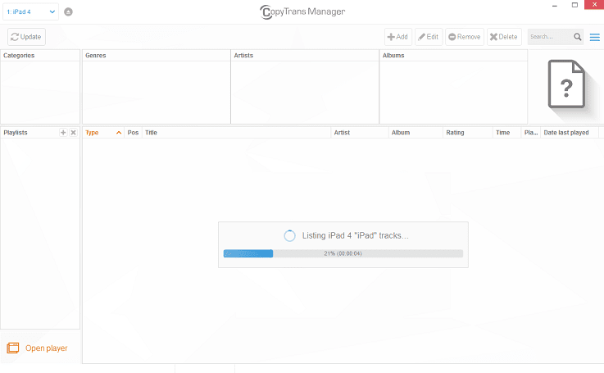Sort tracks by Type column
The height and width of the screenshot is (373, 604).
(103, 133)
